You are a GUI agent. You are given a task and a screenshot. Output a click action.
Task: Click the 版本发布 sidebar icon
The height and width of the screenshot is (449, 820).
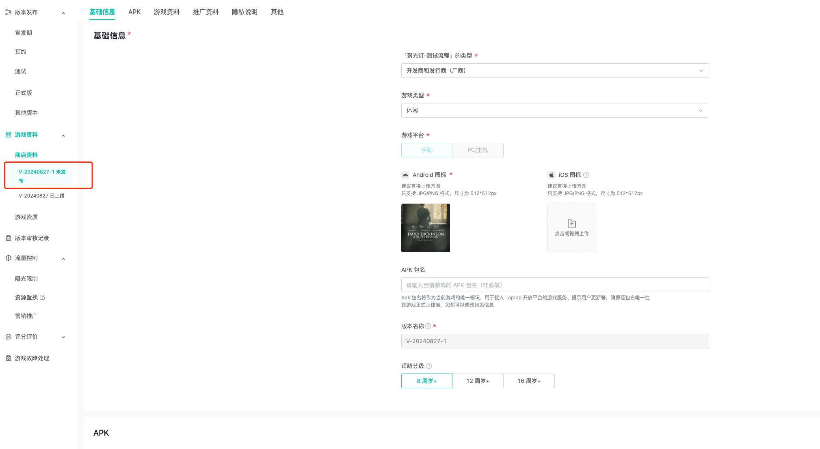8,12
